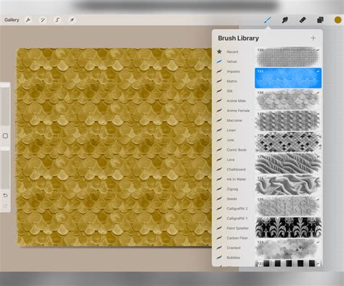
Task: Select the rough stone texture brush thumbnail
Action: 288,206
